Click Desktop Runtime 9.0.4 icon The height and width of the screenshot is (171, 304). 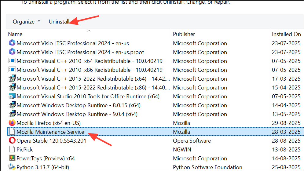click(12, 114)
